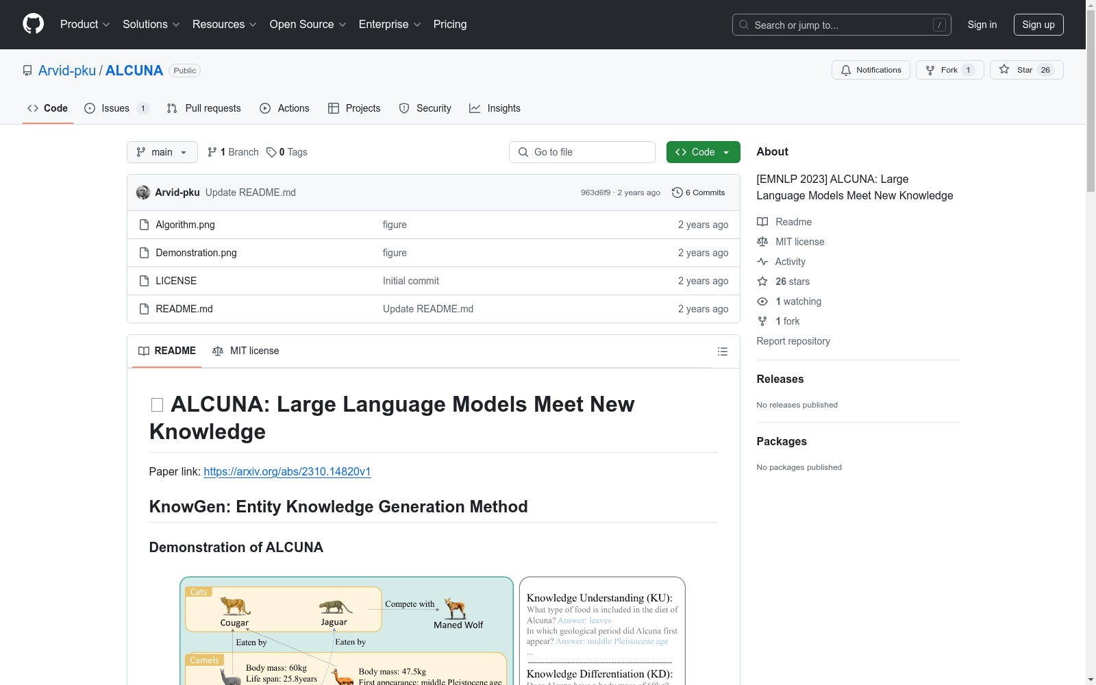This screenshot has width=1096, height=685.
Task: Expand the Enterprise menu
Action: click(390, 24)
